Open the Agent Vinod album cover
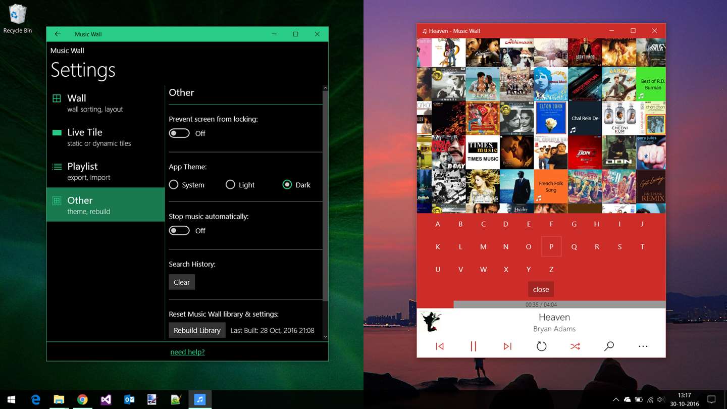 point(585,53)
